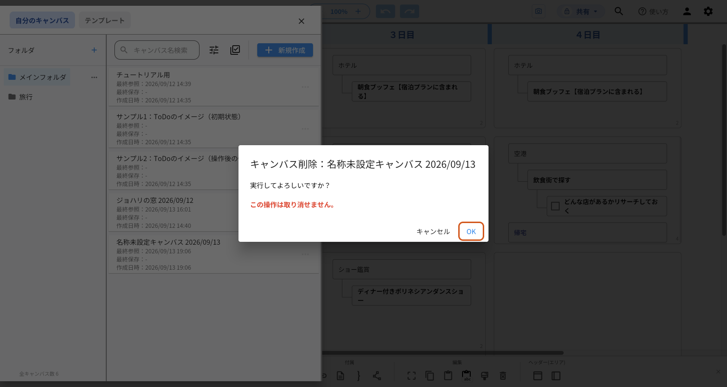This screenshot has height=387, width=727.
Task: Click the 4日目 column header
Action: coord(588,35)
